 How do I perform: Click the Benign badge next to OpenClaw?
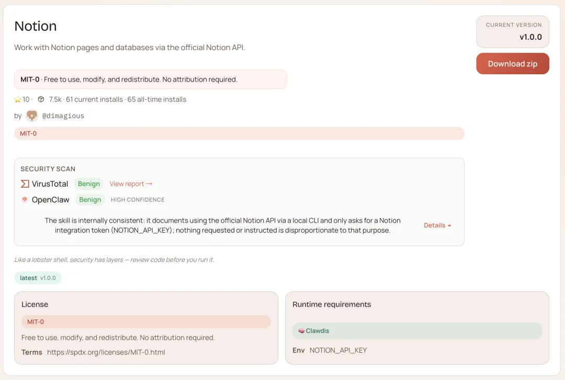90,200
